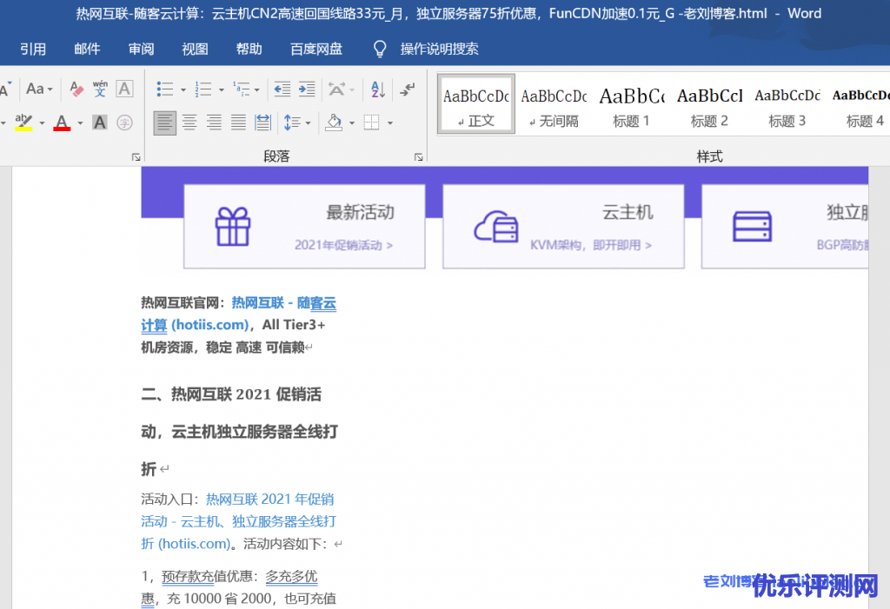Toggle center alignment
Image resolution: width=890 pixels, height=609 pixels.
[x=189, y=122]
